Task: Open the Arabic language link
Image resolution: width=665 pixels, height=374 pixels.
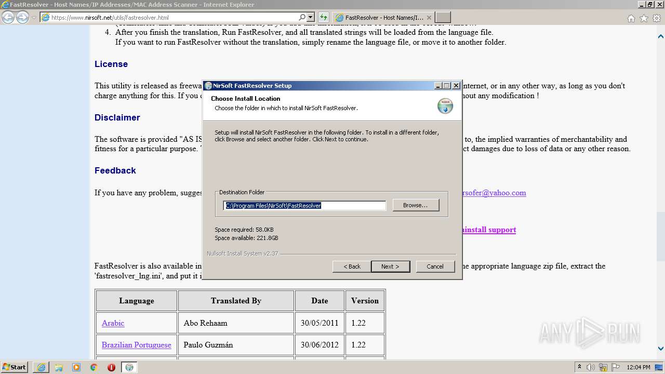Action: click(113, 323)
